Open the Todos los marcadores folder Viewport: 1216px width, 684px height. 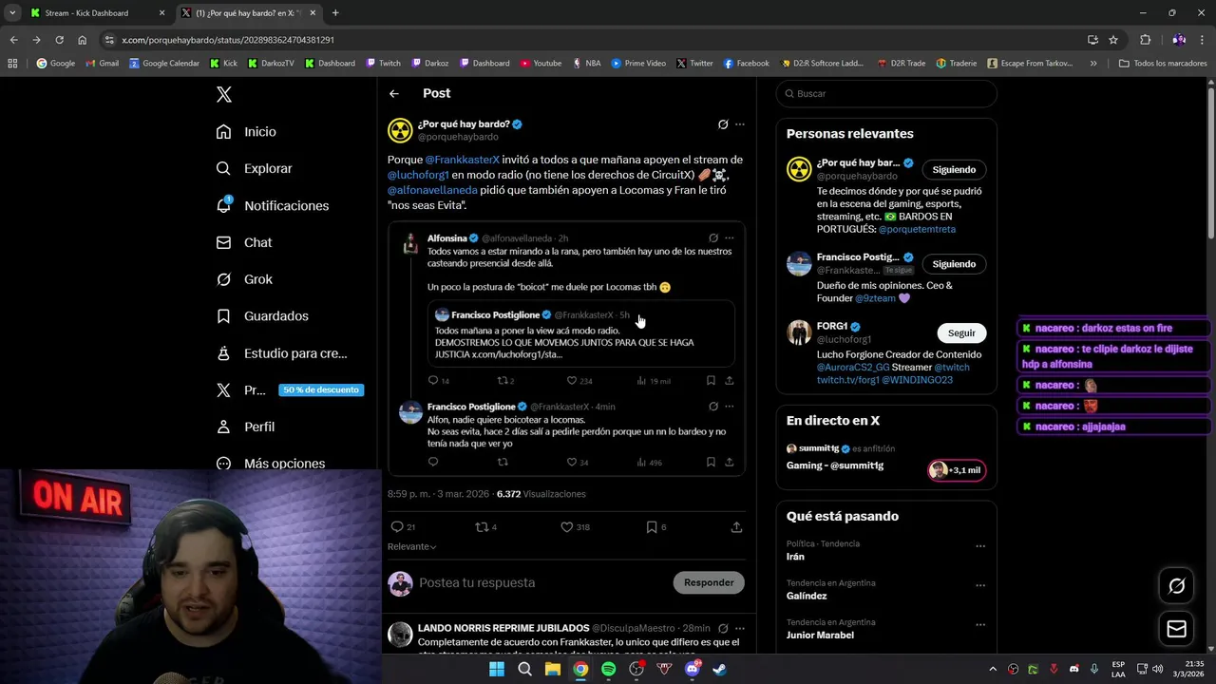[x=1162, y=64]
